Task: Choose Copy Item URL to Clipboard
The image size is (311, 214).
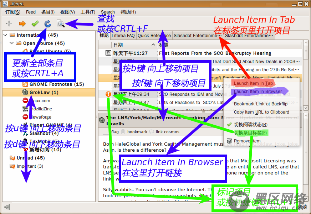Action: click(x=261, y=112)
